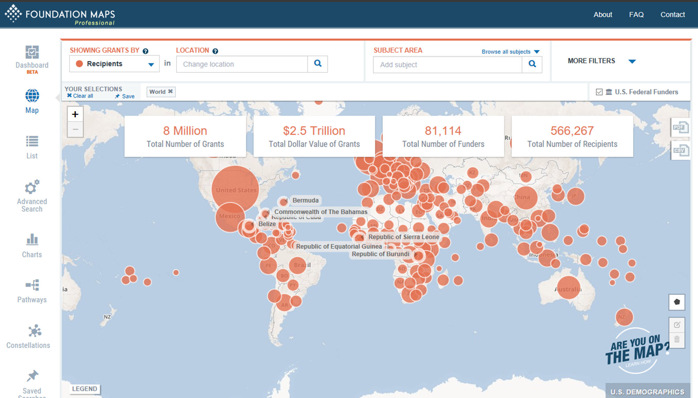Remove the World selection tag
698x398 pixels.
pyautogui.click(x=170, y=91)
